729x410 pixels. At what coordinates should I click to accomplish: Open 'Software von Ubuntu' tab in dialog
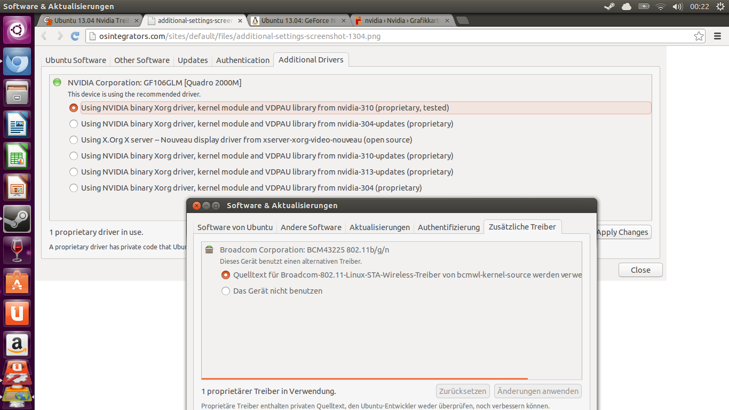[x=235, y=227]
